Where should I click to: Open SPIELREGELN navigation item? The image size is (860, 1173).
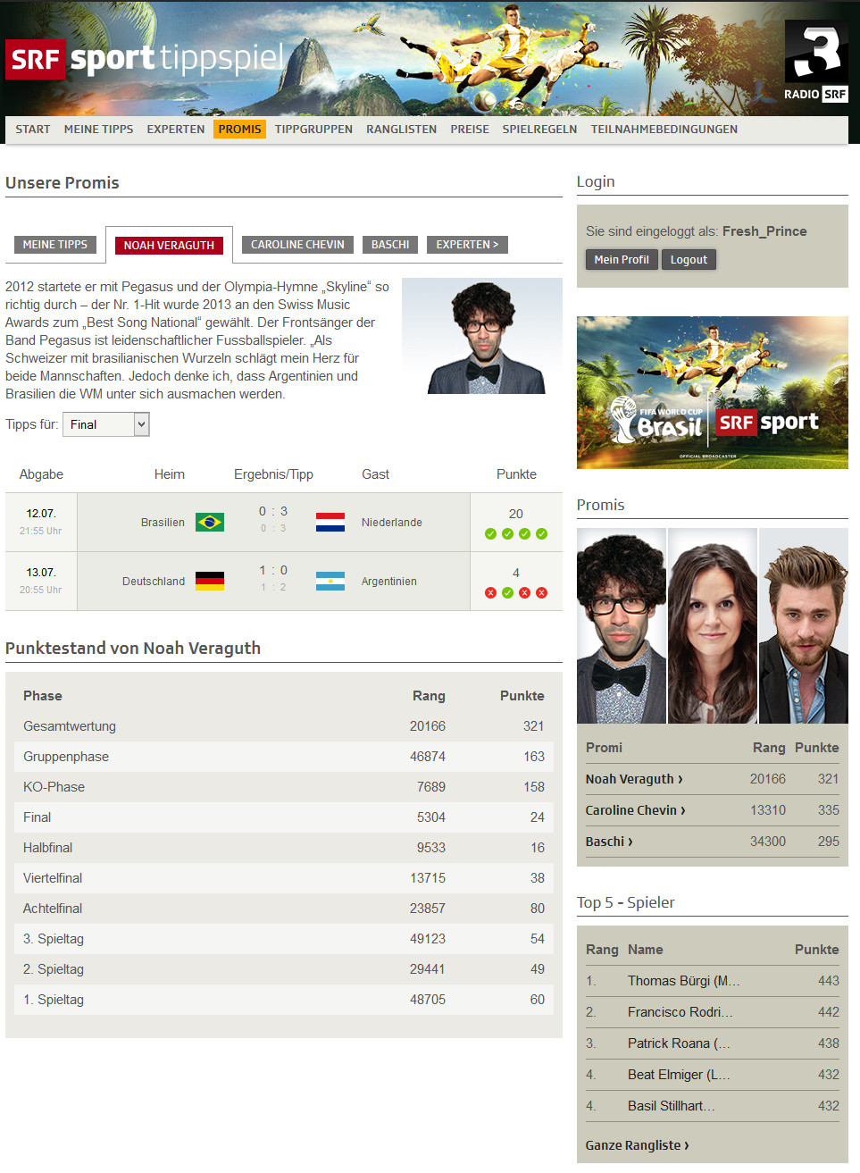coord(539,129)
